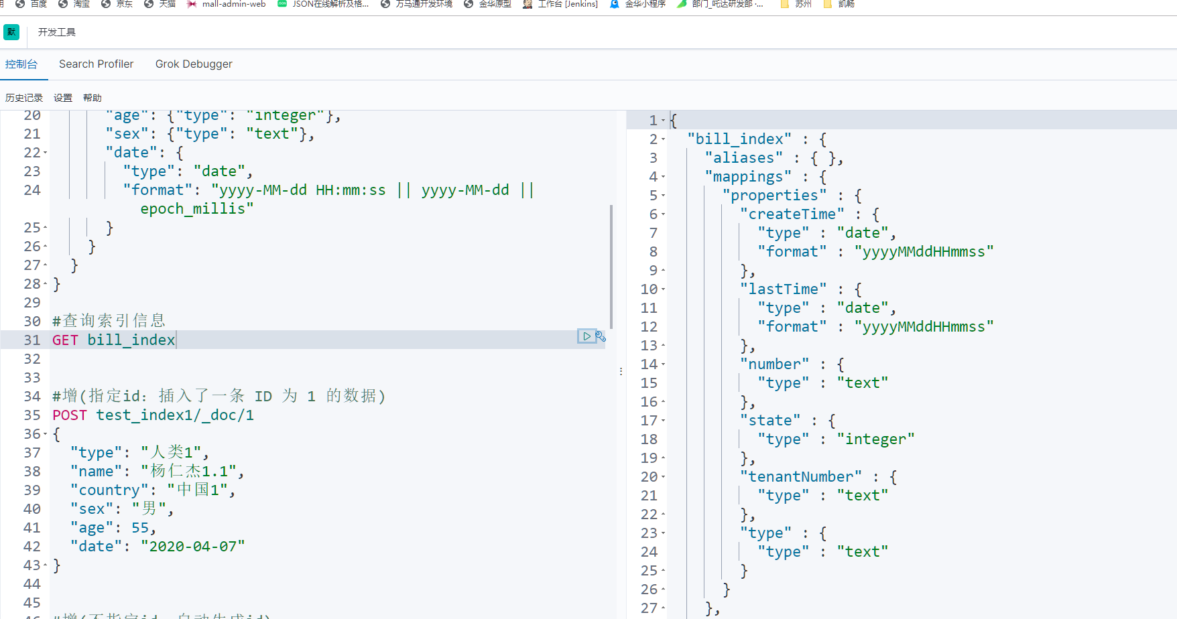The image size is (1177, 619).
Task: Click the comment #查询索引信息
Action: click(x=109, y=322)
